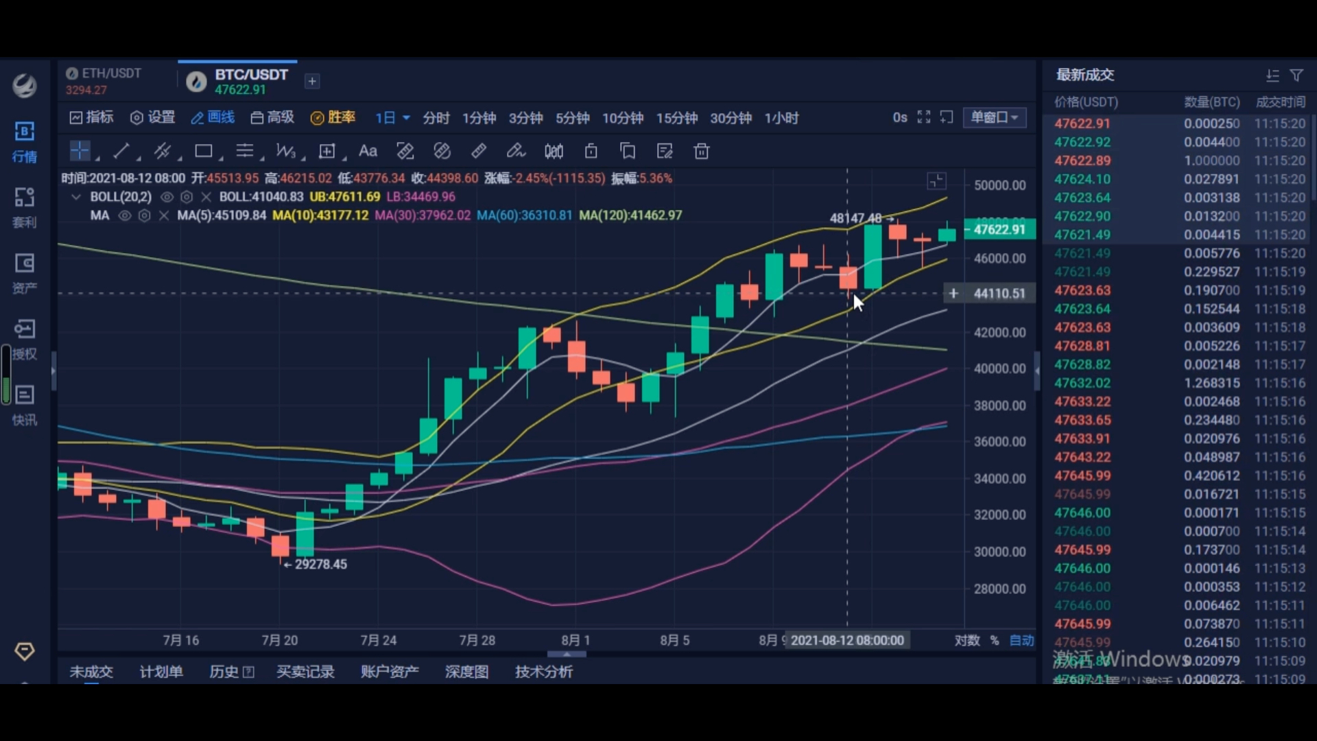Open 快讯 news section in left sidebar
This screenshot has height=741, width=1317.
(x=25, y=405)
